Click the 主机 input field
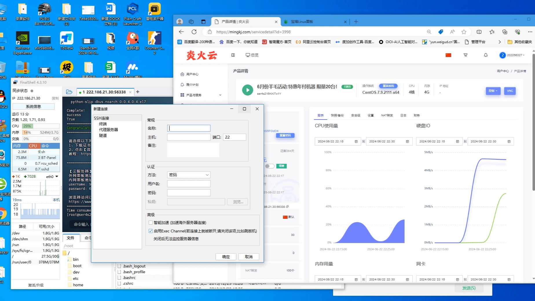 coord(189,137)
